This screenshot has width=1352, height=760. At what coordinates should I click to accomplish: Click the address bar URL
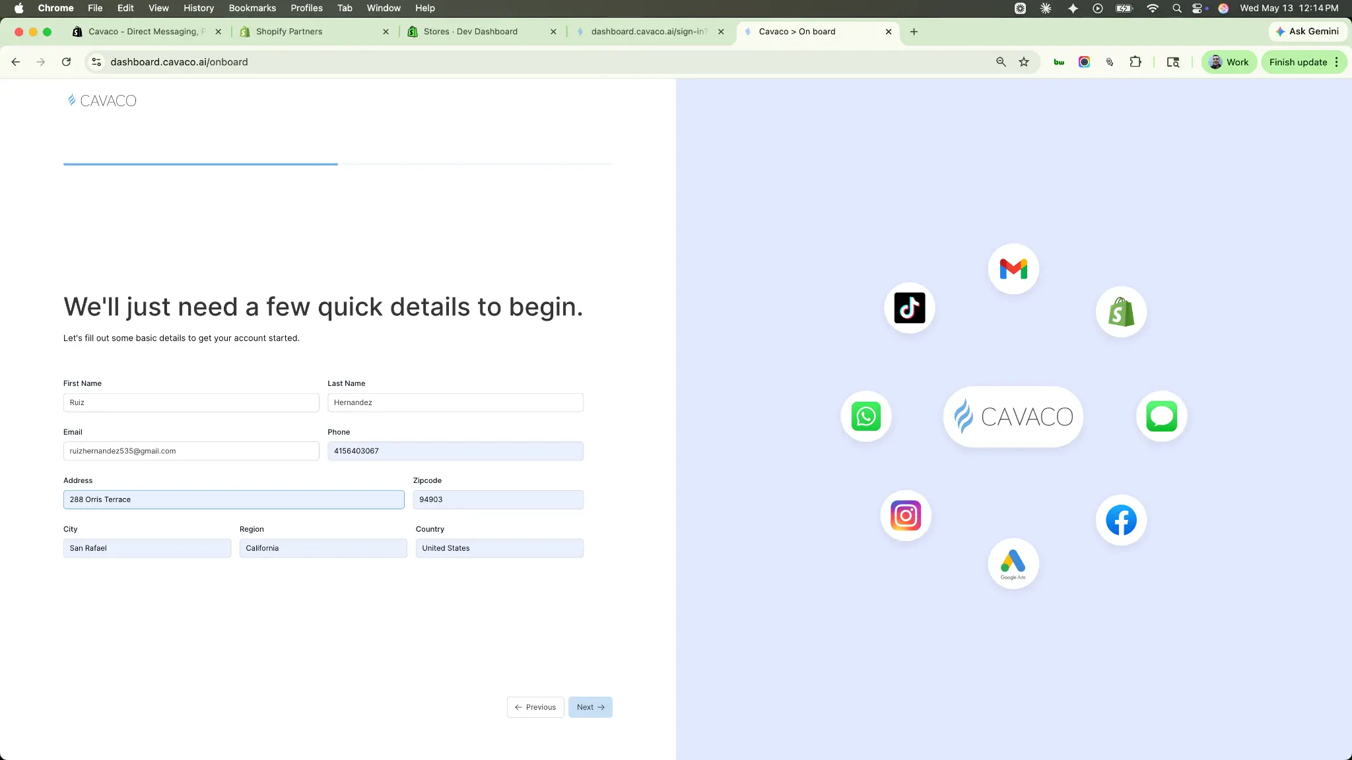point(180,62)
